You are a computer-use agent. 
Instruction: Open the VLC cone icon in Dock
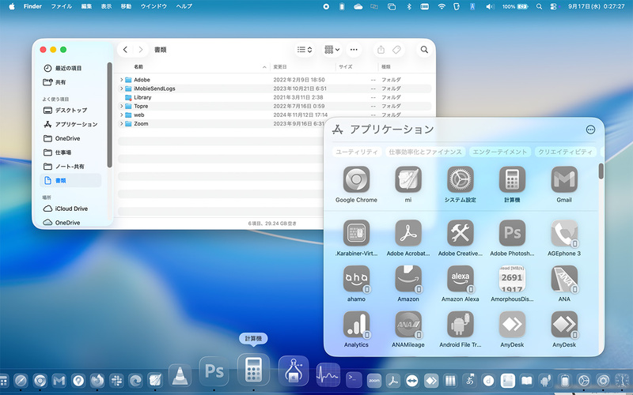coord(180,375)
